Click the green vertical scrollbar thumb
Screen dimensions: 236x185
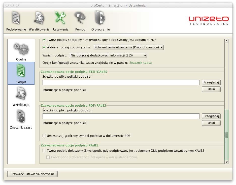click(226, 135)
